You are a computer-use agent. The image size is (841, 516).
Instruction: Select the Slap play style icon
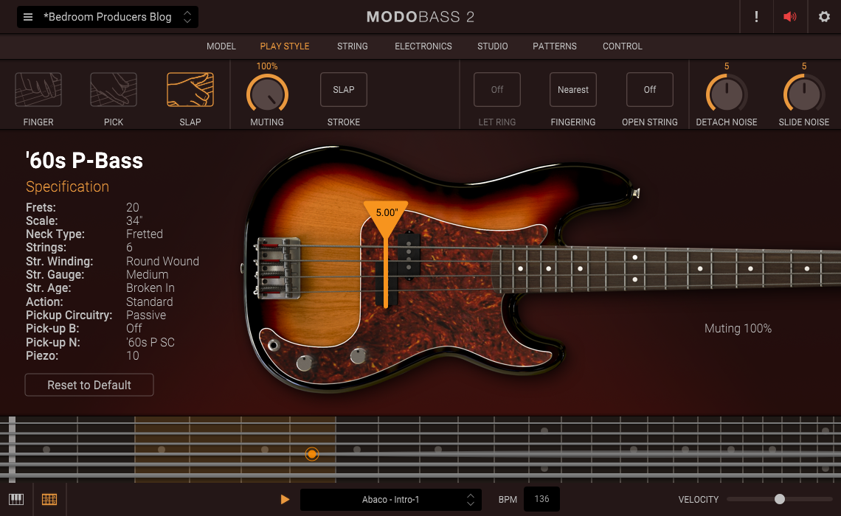[190, 90]
